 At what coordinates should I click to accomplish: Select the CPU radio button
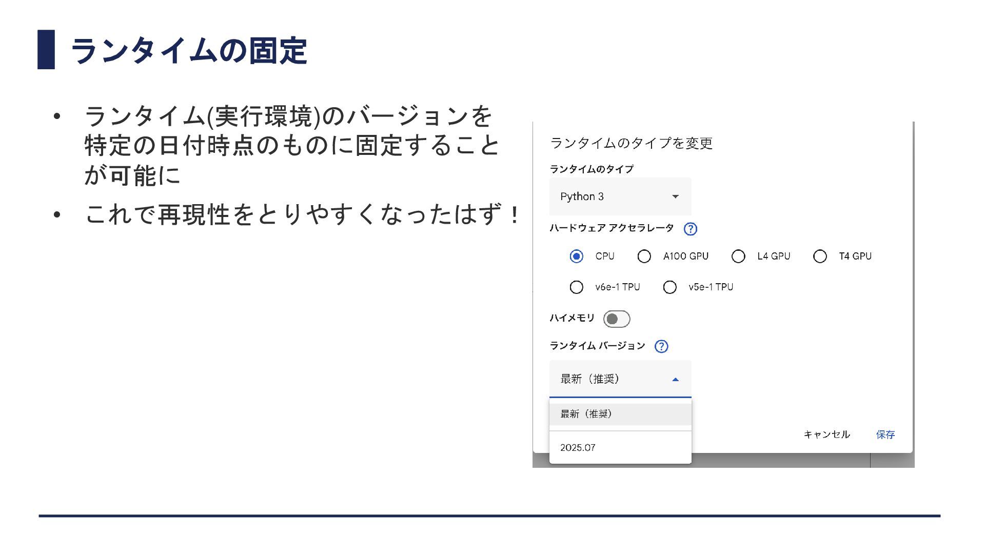(576, 256)
